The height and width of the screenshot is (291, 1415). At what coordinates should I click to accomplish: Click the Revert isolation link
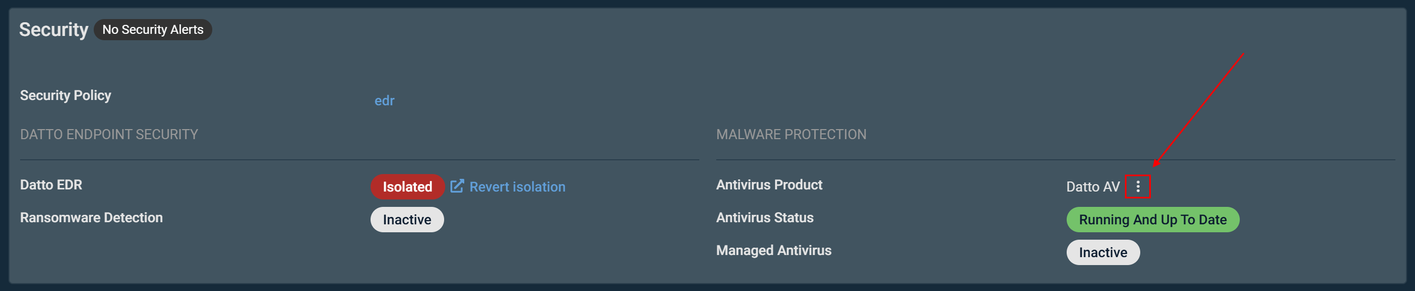pos(517,187)
